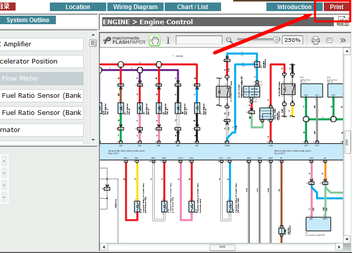
Task: Open the Introduction tab
Action: 294,7
